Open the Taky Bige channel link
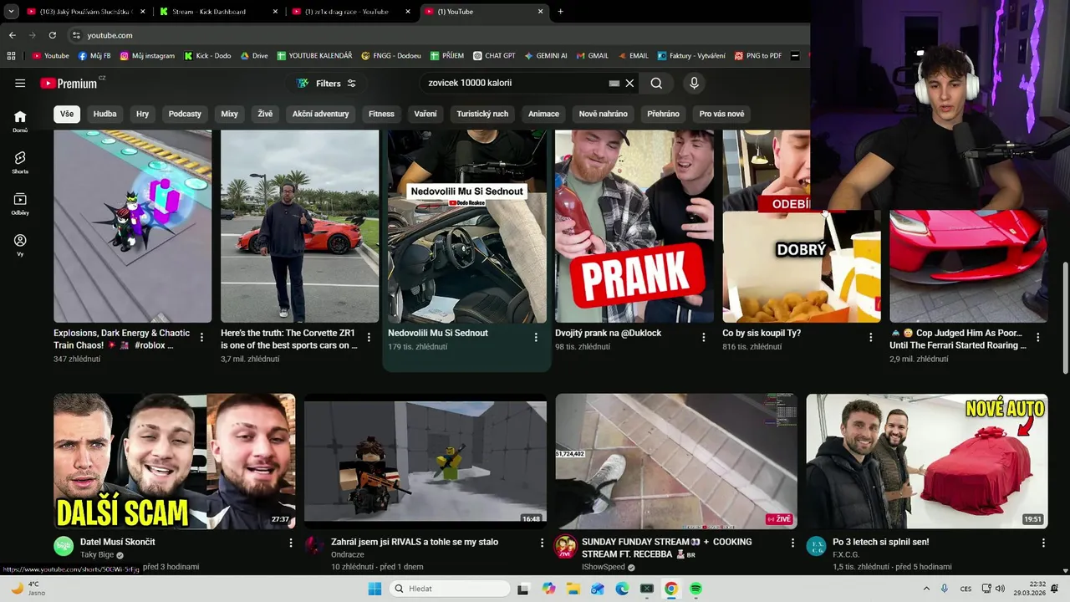Image resolution: width=1070 pixels, height=602 pixels. click(97, 554)
